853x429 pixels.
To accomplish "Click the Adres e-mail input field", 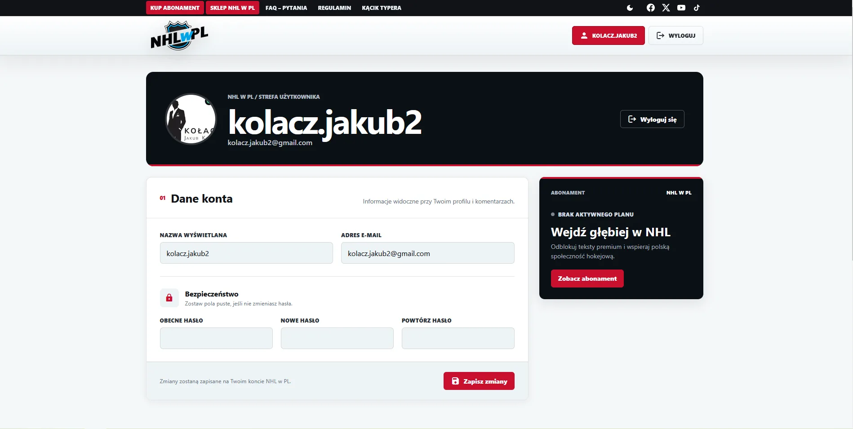I will pos(428,253).
